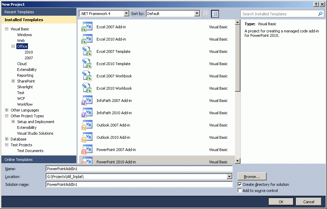Collapse the Office tree node
This screenshot has width=327, height=209.
pos(13,46)
